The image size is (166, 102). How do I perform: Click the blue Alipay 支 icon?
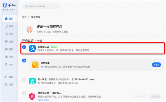32,49
